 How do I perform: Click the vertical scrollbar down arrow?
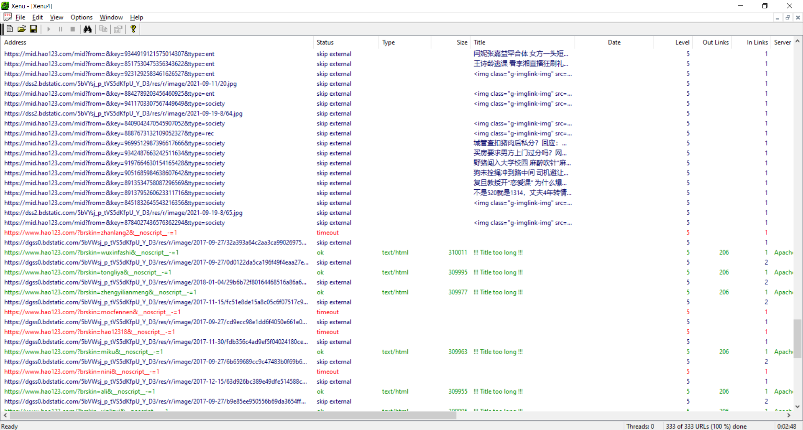[x=798, y=407]
